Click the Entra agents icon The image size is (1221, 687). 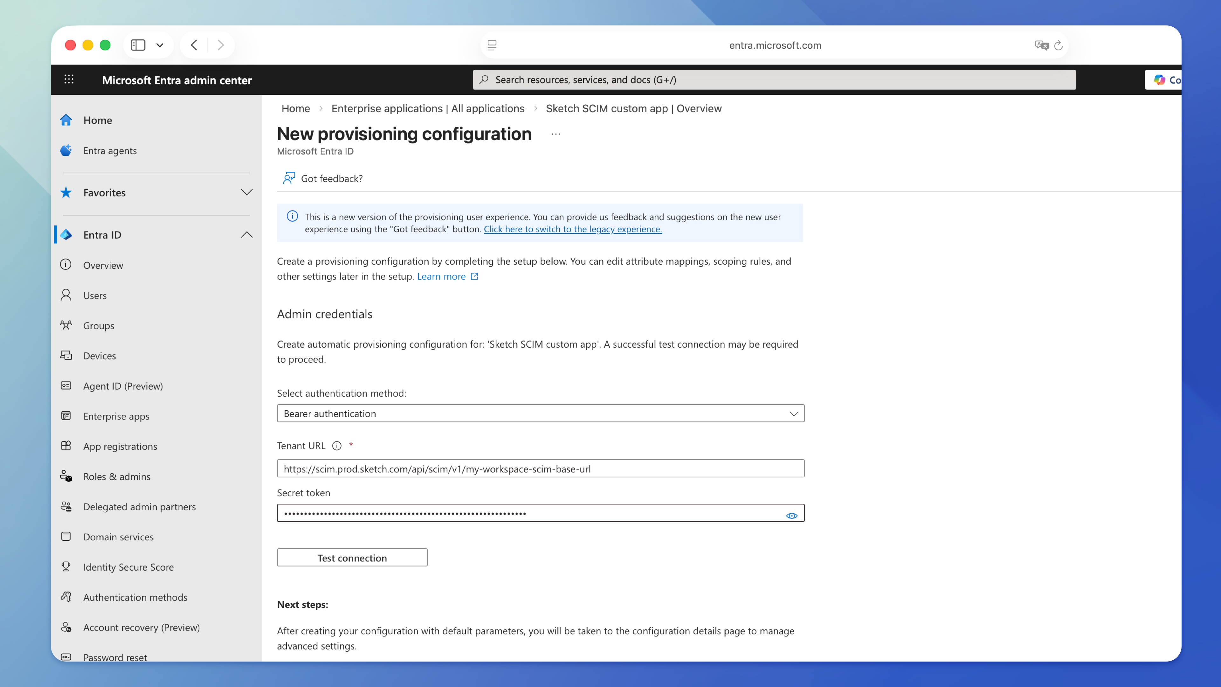click(x=66, y=150)
